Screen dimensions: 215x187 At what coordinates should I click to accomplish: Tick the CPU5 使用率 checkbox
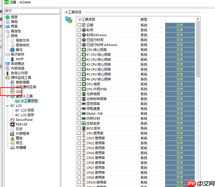[79, 158]
